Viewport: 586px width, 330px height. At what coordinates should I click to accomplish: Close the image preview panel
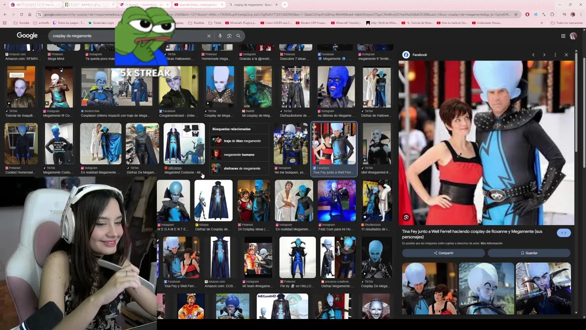[x=566, y=55]
